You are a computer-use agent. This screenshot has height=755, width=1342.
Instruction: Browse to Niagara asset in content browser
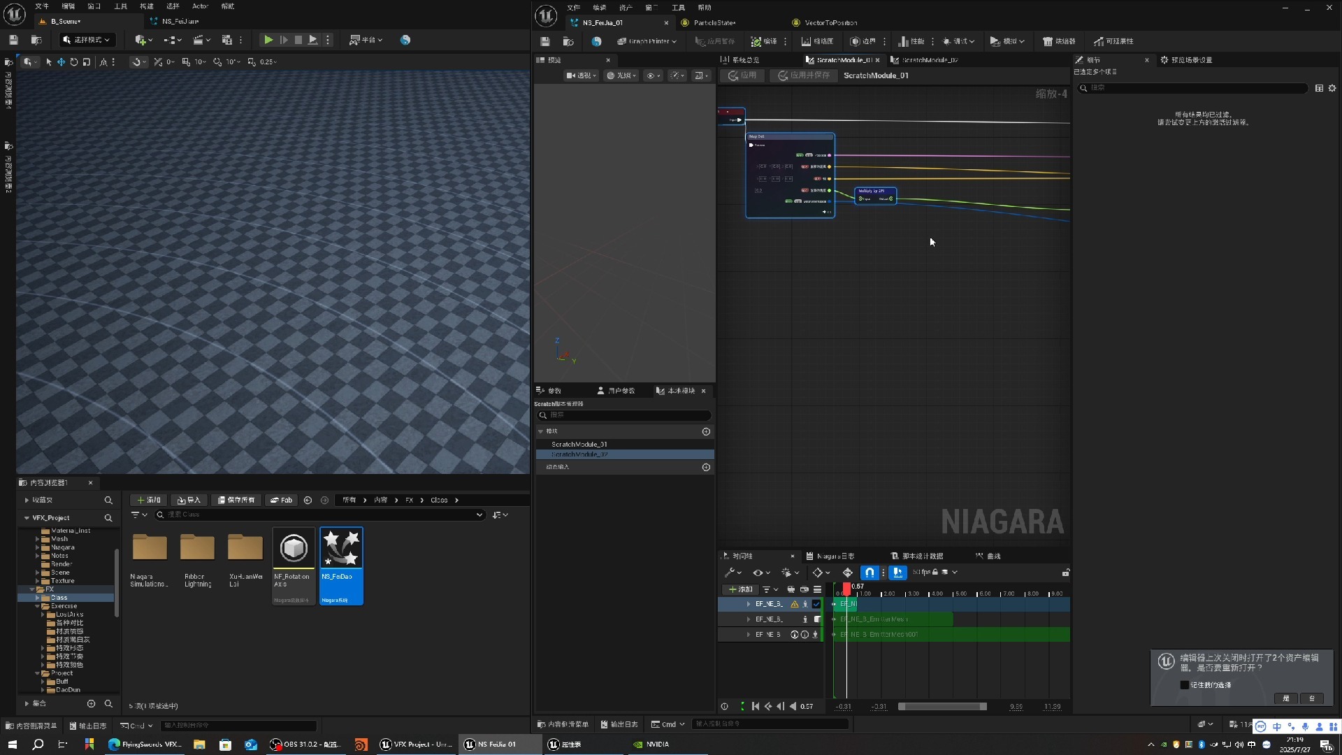click(x=568, y=41)
